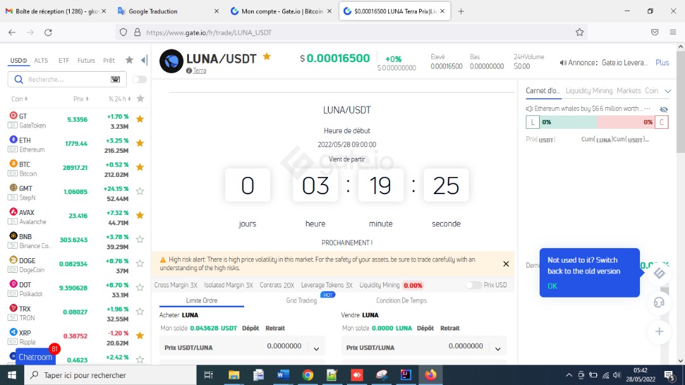Viewport: 685px width, 385px height.
Task: Switch to Grid Trading tab
Action: click(301, 300)
